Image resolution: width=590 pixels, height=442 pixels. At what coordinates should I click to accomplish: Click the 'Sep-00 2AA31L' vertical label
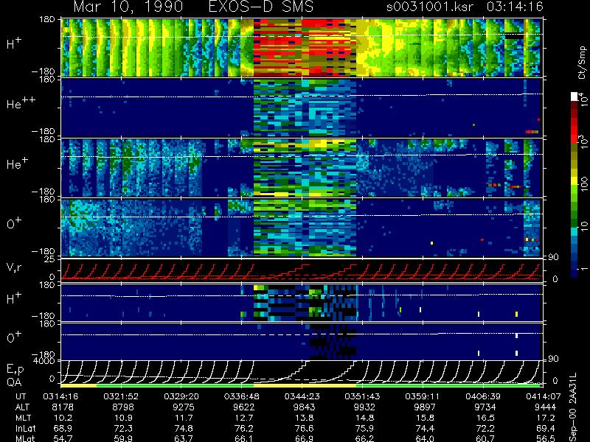[x=573, y=407]
